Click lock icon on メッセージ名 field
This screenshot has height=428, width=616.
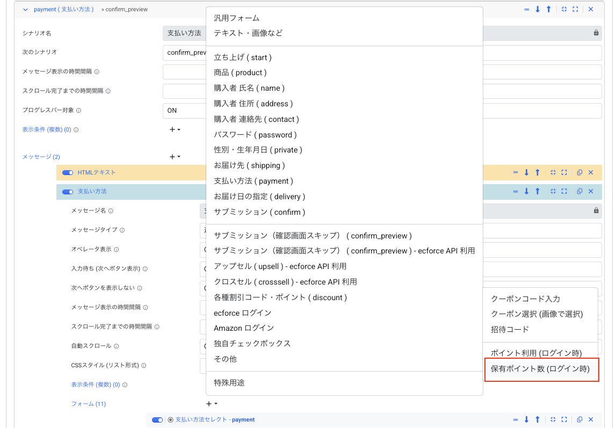596,211
